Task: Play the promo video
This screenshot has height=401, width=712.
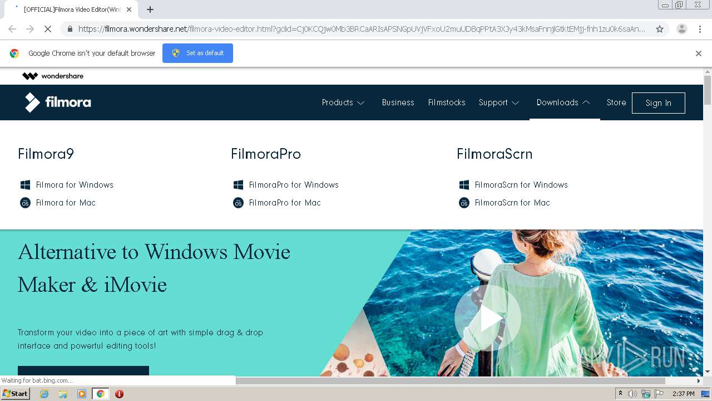Action: click(488, 319)
